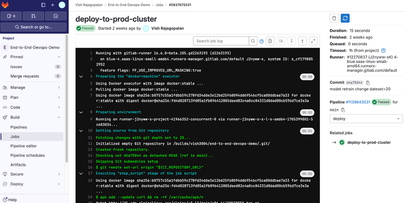Open the Help menu
Image resolution: width=405 pixels, height=203 pixels.
pos(10,200)
